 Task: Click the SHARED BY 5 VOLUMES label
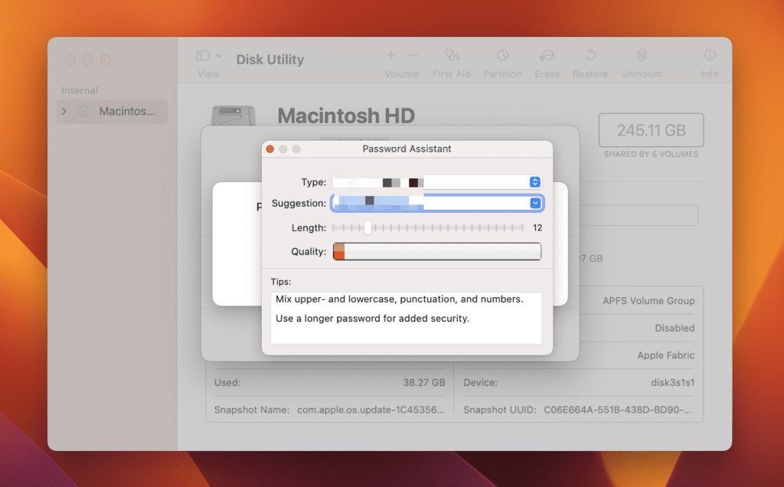651,154
